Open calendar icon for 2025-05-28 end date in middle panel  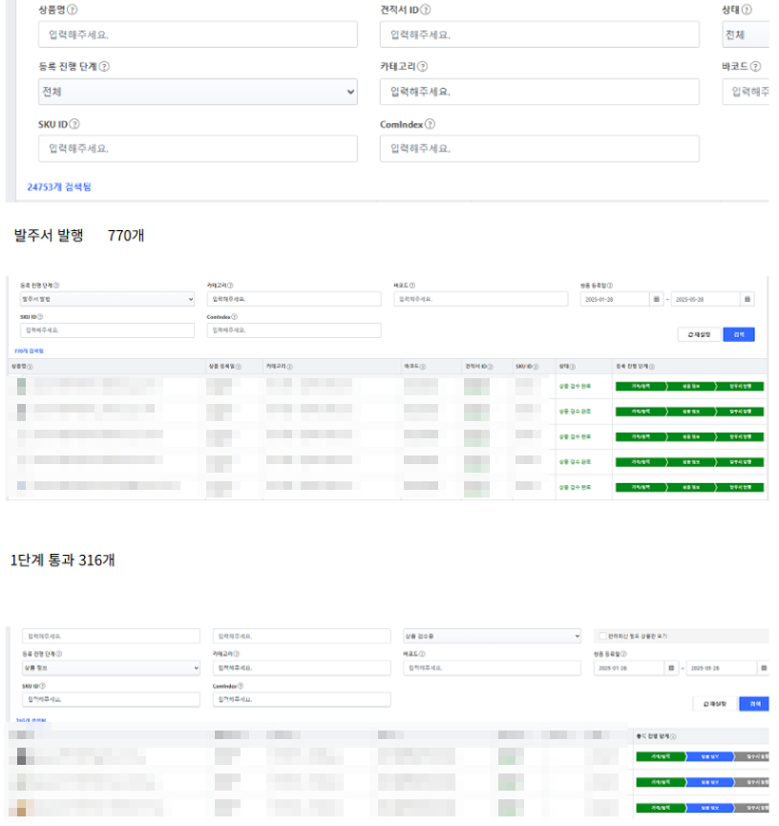point(747,299)
